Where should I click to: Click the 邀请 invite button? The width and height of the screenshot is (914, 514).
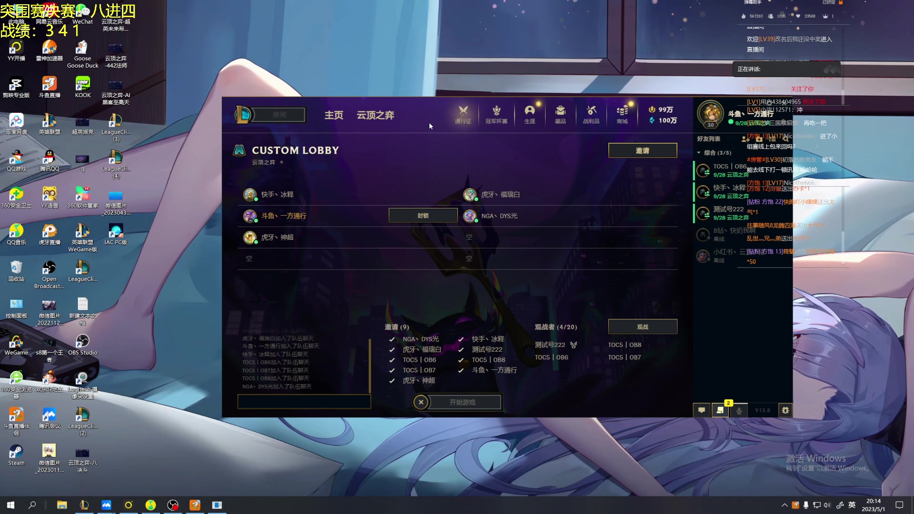642,150
